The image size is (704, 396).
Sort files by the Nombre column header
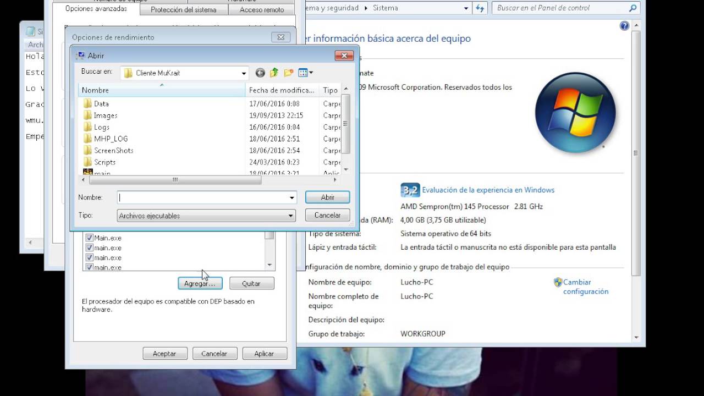pos(162,90)
